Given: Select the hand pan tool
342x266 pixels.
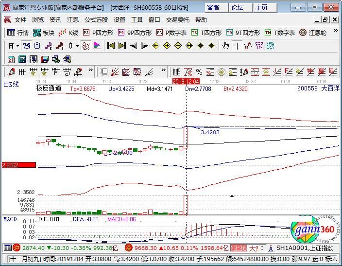Looking at the screenshot, I should pyautogui.click(x=225, y=46).
